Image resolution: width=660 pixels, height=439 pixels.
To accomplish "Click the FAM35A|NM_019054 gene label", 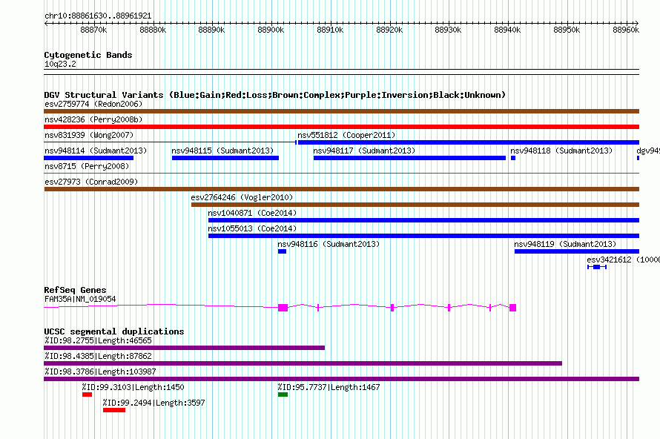I will click(x=80, y=300).
